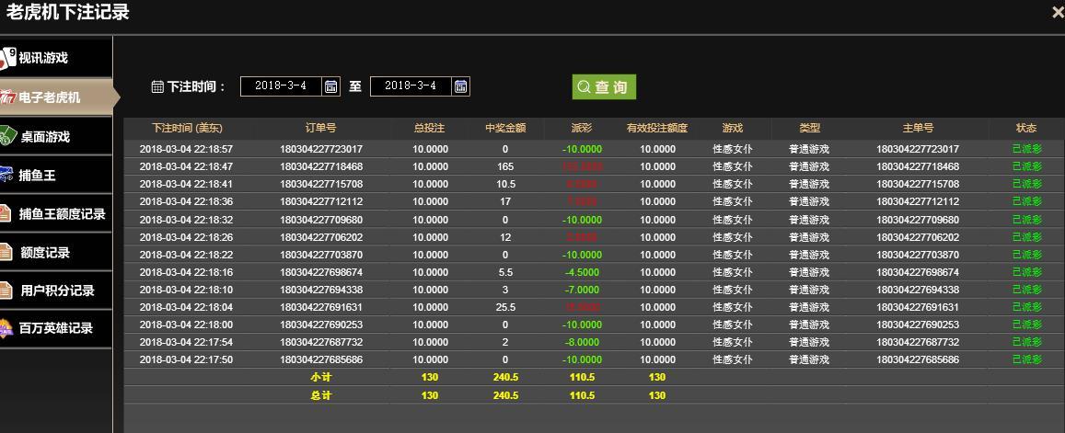Sort by 下注时间 (美东) column header
Image resolution: width=1065 pixels, height=433 pixels.
click(x=187, y=129)
